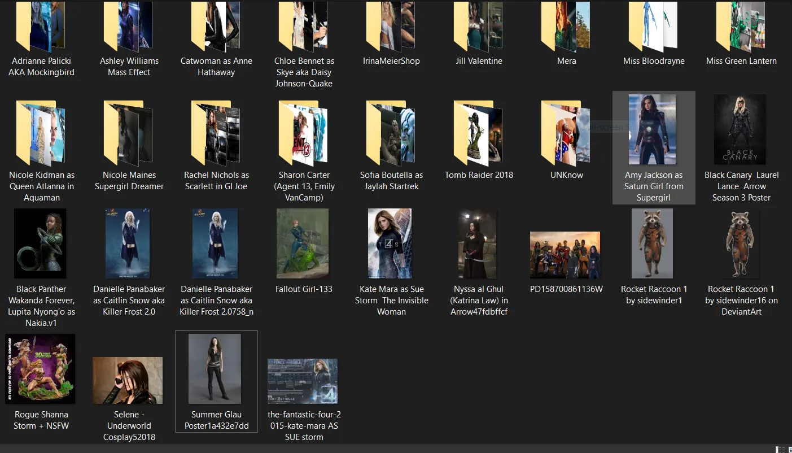Click the Black Panther Wakanda Forever Nakia thumbnail
This screenshot has height=453, width=792.
40,243
